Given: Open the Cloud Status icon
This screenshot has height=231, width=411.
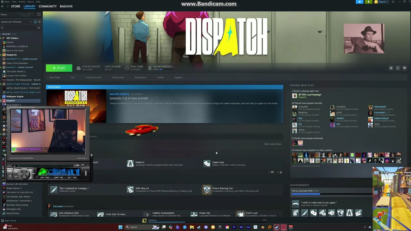Looking at the screenshot, I should tap(78, 68).
